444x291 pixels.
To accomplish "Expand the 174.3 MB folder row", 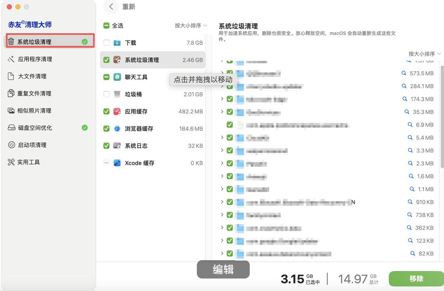I will 222,99.
